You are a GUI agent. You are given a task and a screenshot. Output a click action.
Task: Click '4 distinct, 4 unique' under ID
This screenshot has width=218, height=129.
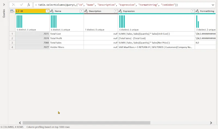(x=26, y=30)
